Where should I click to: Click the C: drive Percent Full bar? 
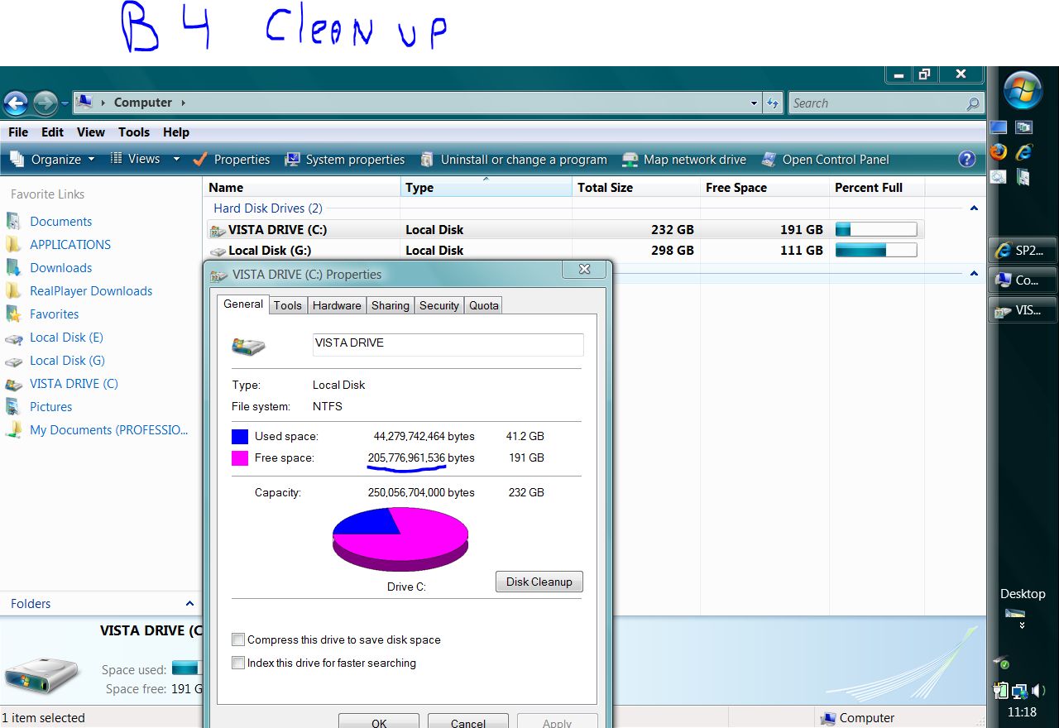(x=876, y=230)
